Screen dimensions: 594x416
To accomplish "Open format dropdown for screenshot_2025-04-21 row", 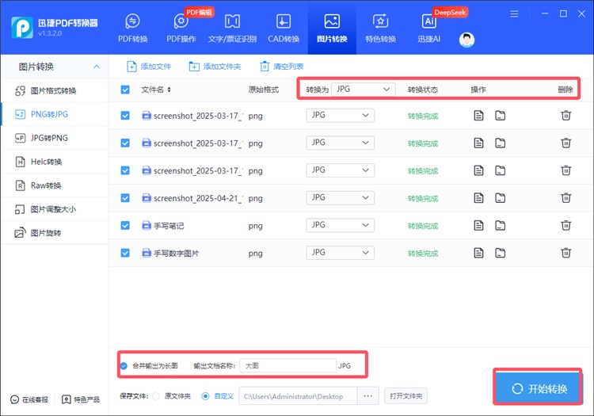I will click(341, 198).
